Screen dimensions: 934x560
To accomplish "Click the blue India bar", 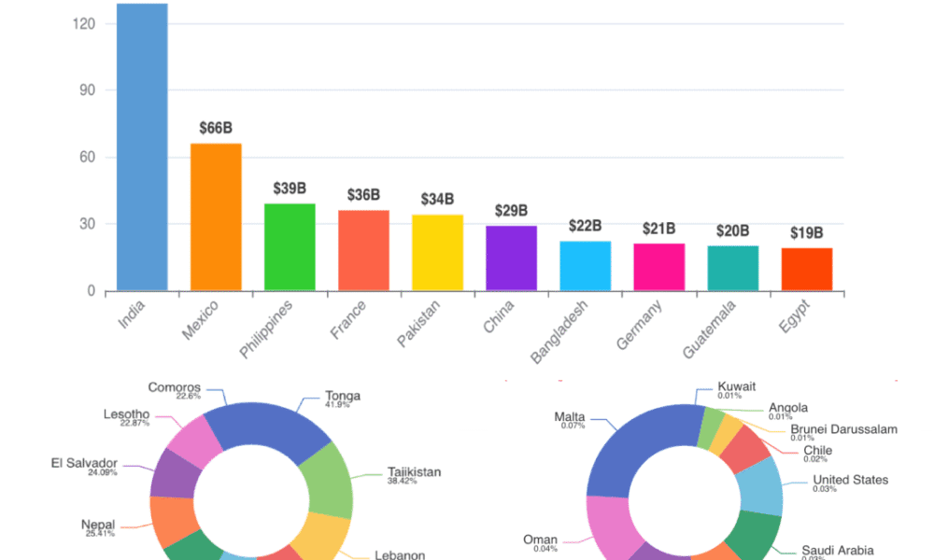I will coord(142,147).
